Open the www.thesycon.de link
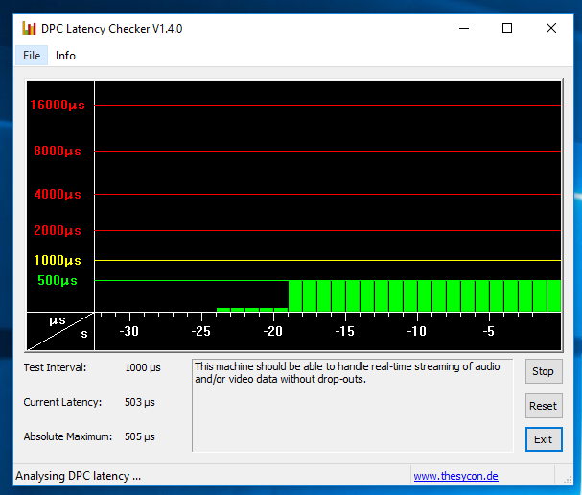Image resolution: width=582 pixels, height=495 pixels. point(455,476)
